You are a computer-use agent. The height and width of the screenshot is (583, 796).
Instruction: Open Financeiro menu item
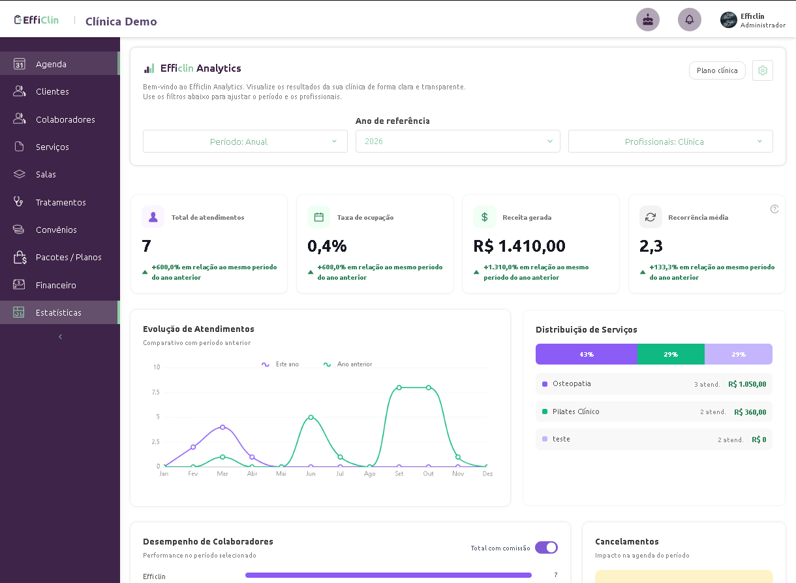[x=60, y=285]
